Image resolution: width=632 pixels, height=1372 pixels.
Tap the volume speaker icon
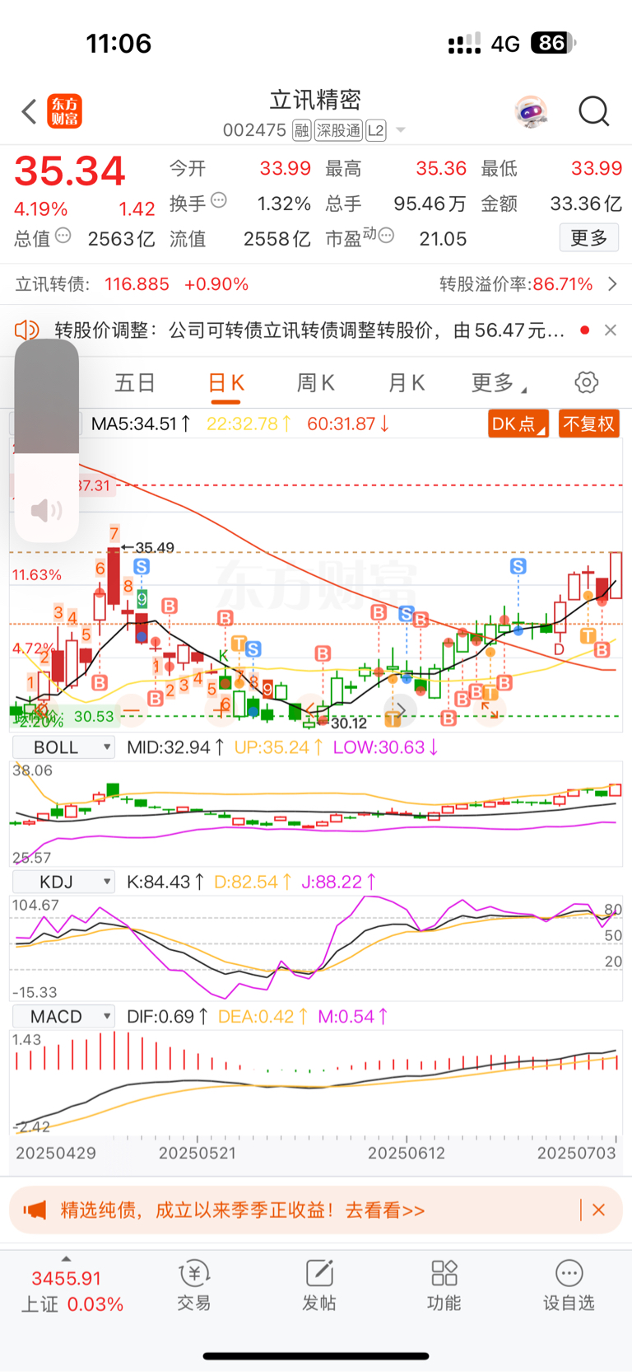tap(46, 510)
